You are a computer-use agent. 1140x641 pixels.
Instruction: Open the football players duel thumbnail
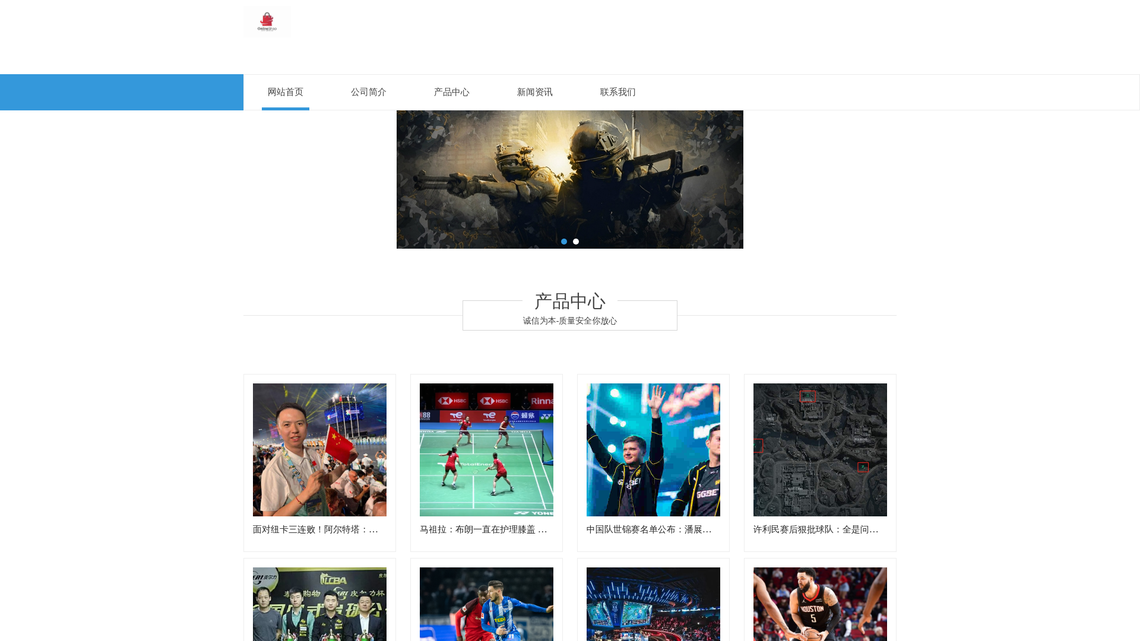[x=486, y=604]
